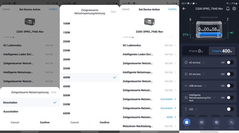239x133 pixels.
Task: Click info icon next to LED
Action: coord(196,109)
